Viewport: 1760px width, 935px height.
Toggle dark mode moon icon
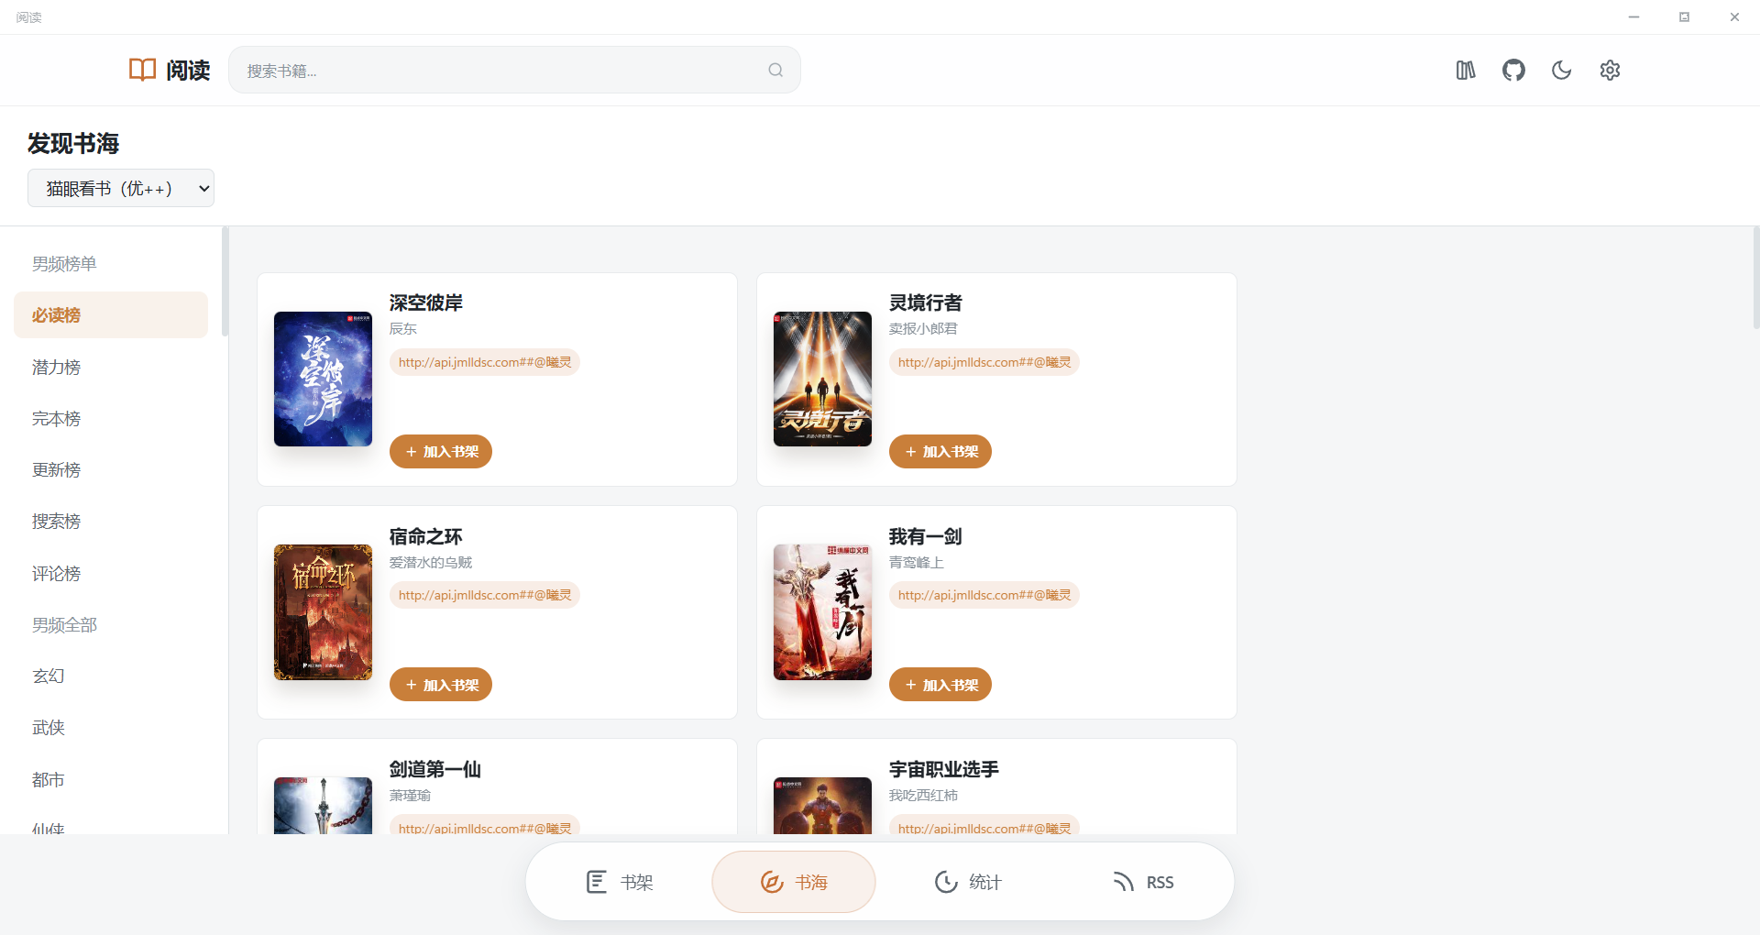(1562, 70)
